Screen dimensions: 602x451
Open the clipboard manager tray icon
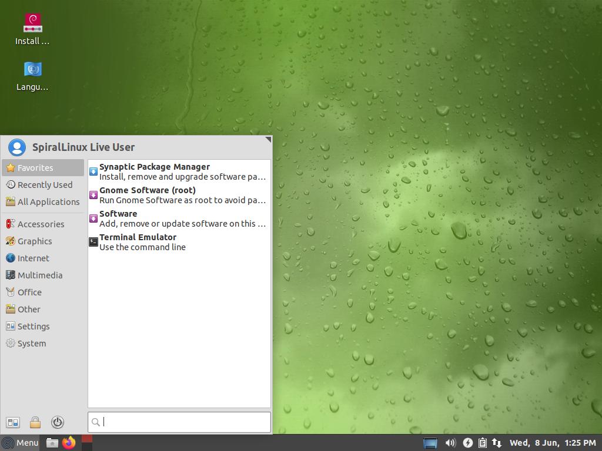pyautogui.click(x=483, y=443)
